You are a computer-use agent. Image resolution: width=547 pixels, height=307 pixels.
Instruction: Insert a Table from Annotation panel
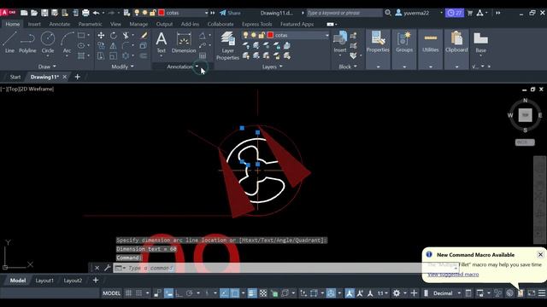(x=203, y=55)
